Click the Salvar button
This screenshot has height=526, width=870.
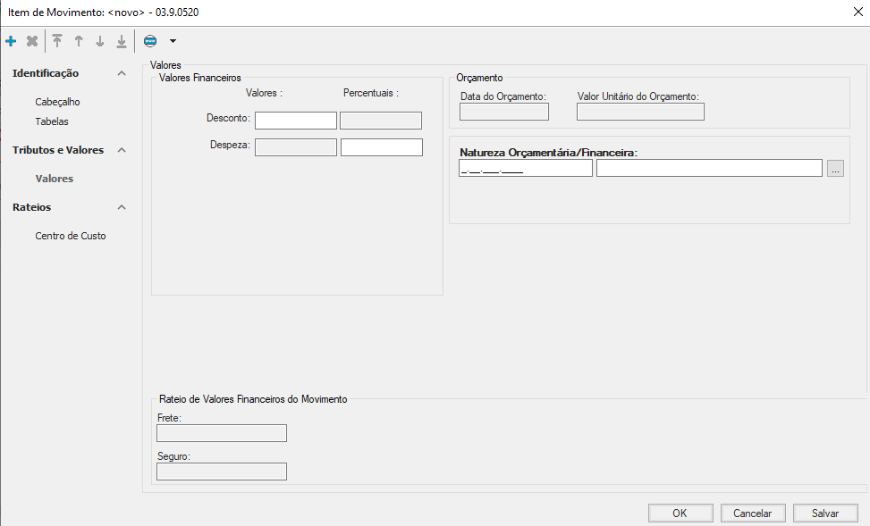pos(824,513)
